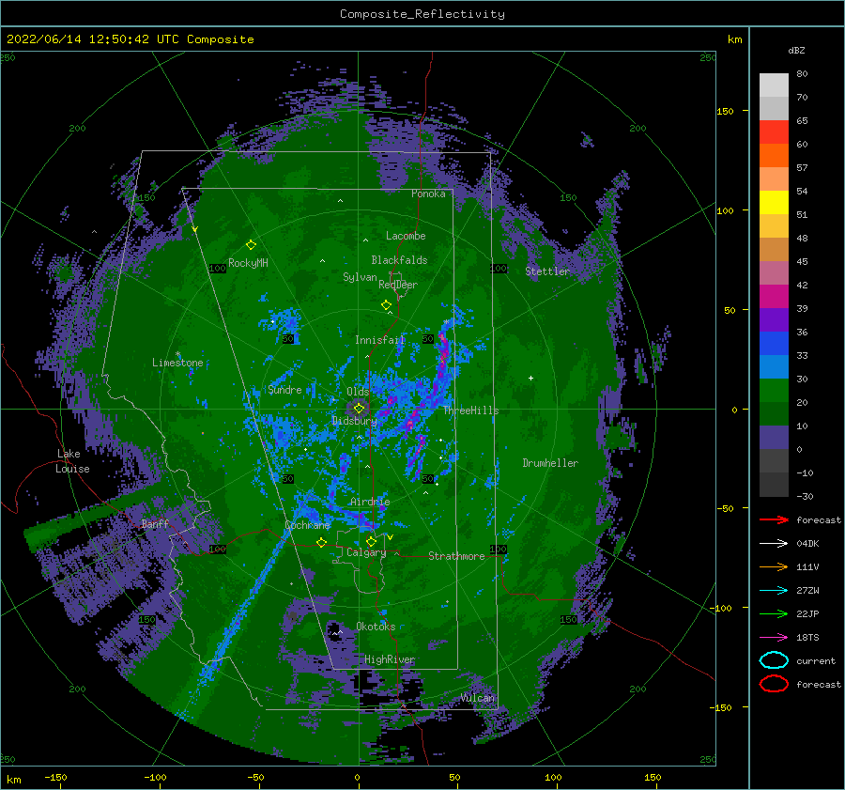Click the 'Olds' city label
845x790 pixels.
[358, 392]
